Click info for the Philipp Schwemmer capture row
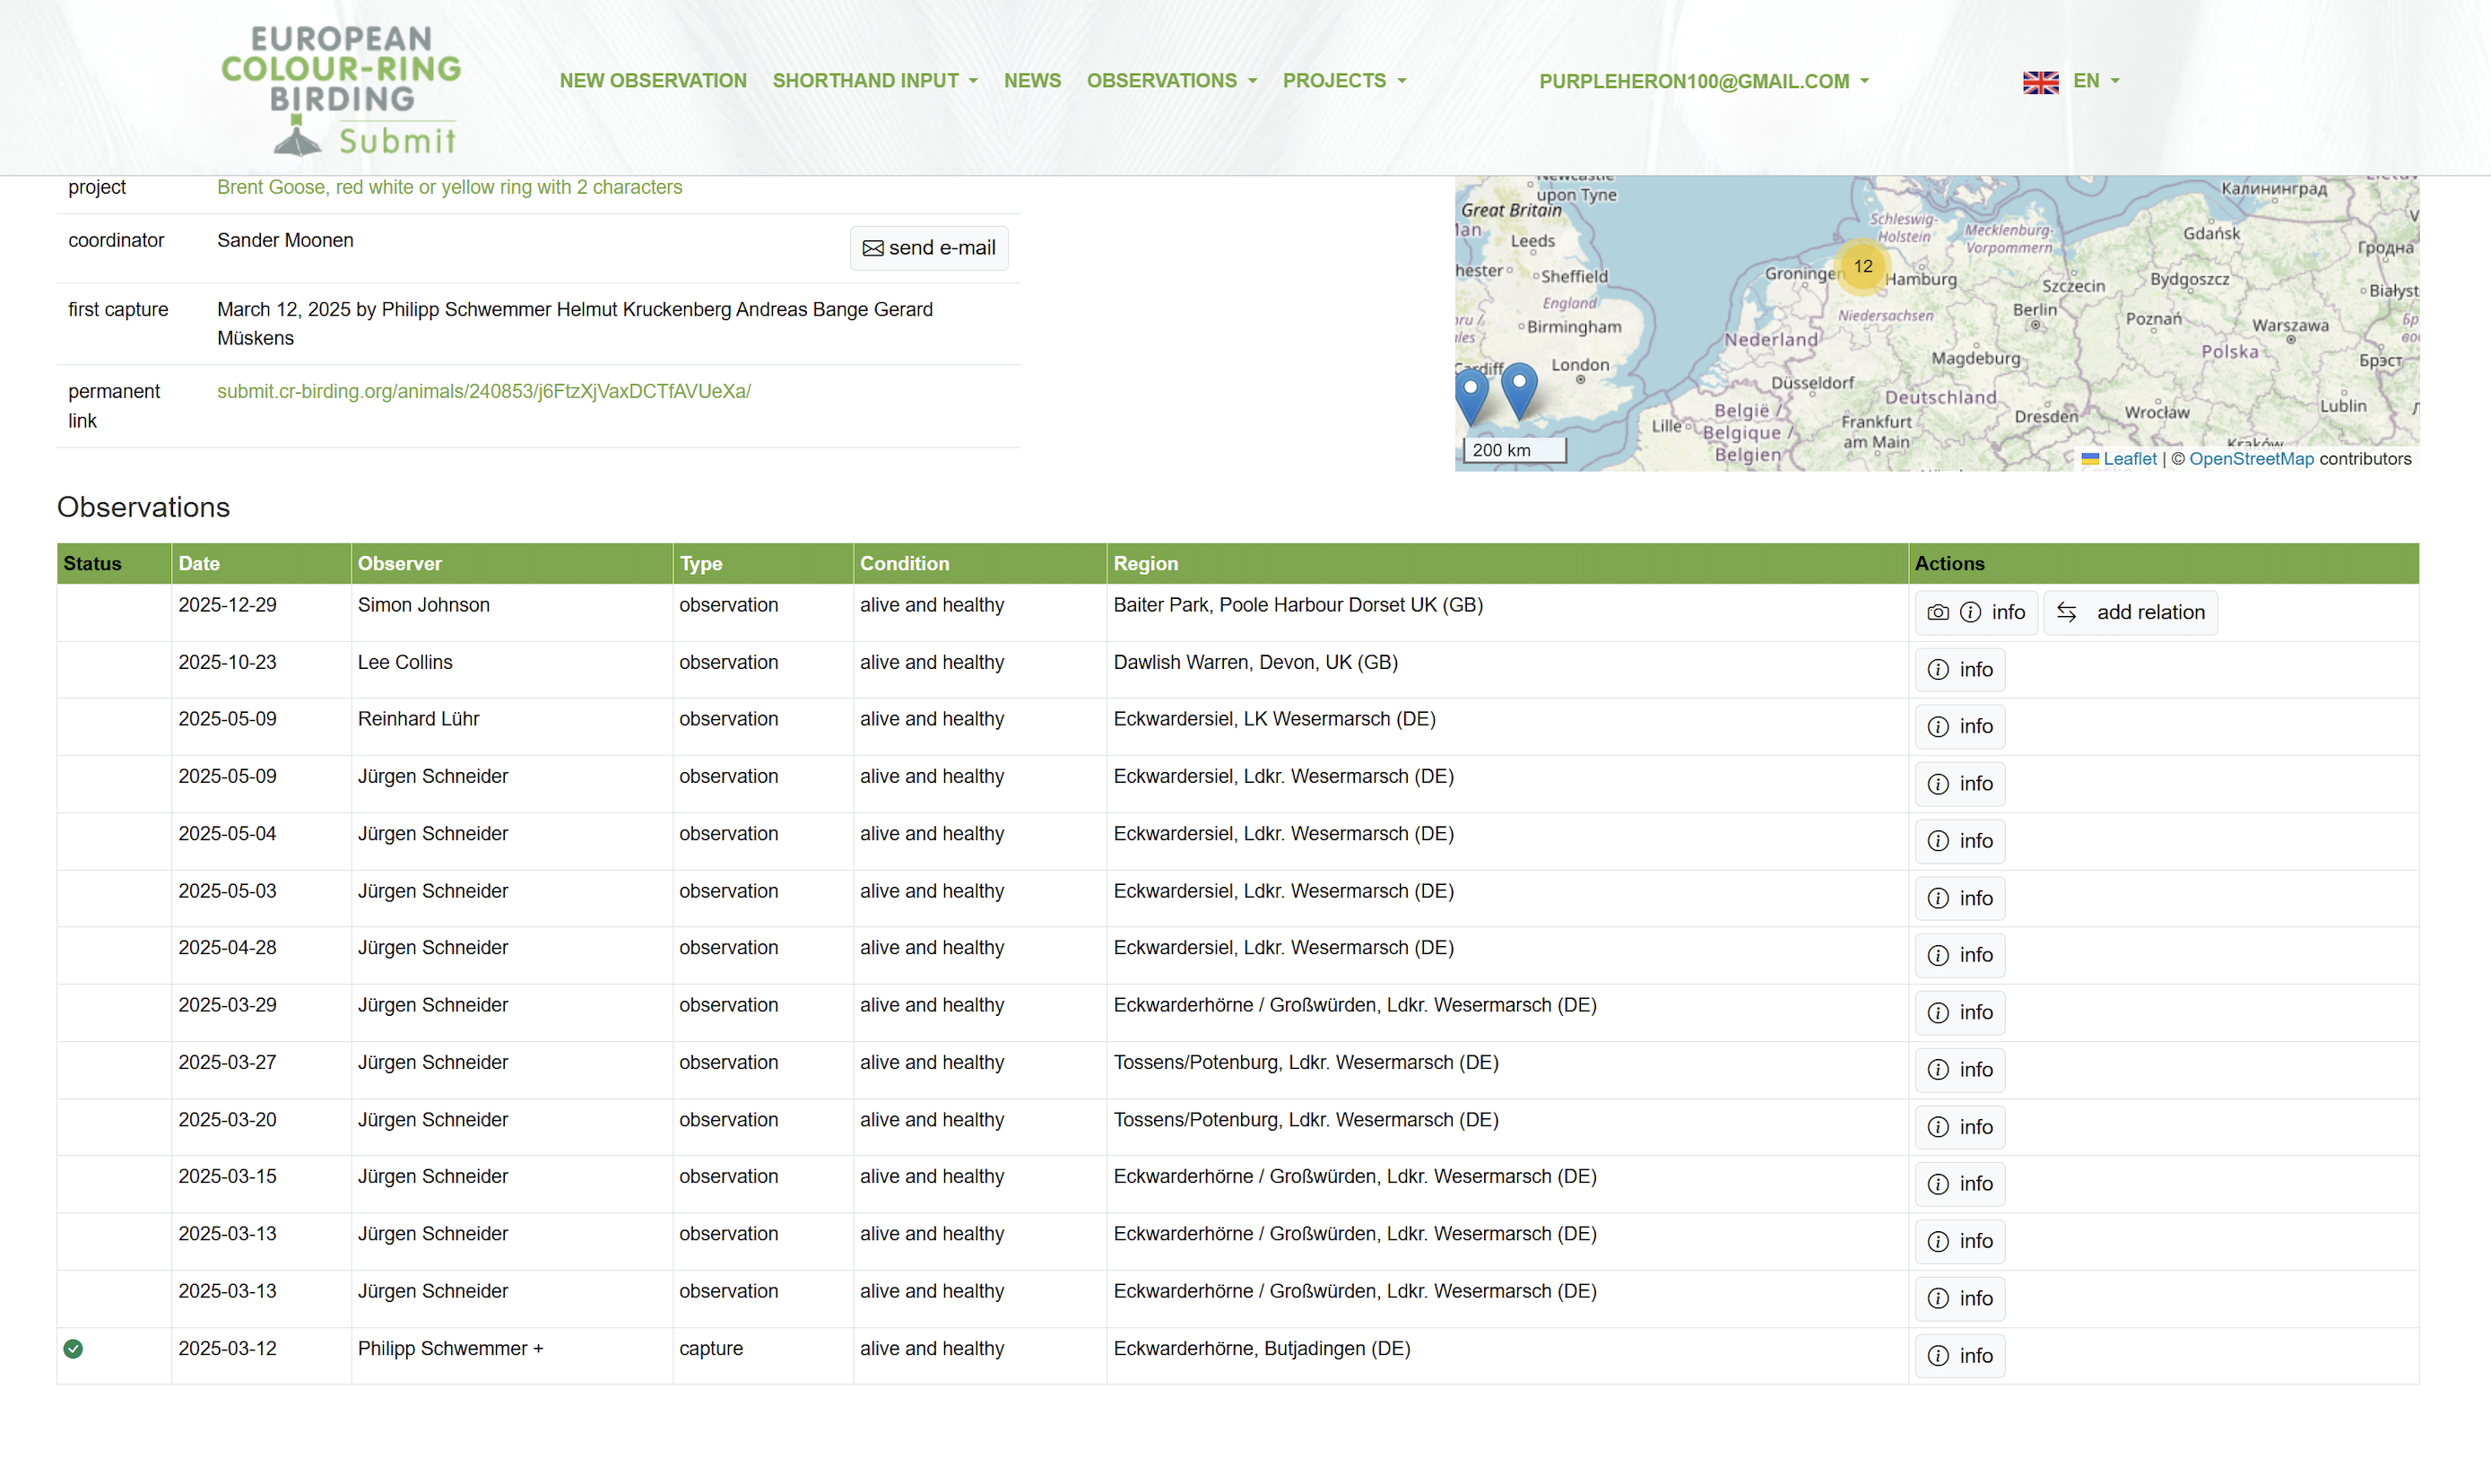Screen dimensions: 2491x1467 1959,1357
